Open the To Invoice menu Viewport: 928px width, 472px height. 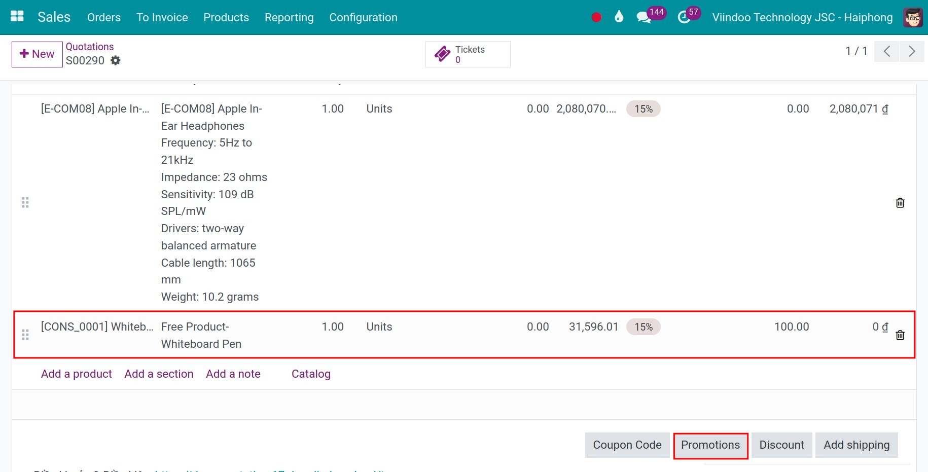[x=162, y=17]
